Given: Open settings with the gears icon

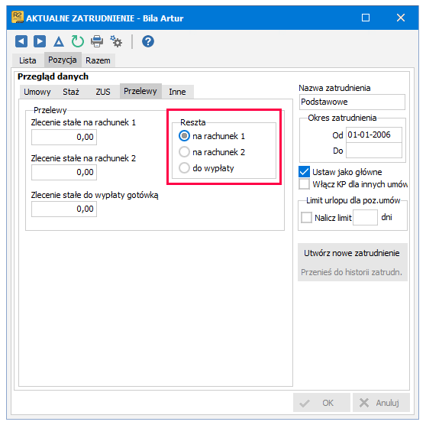Looking at the screenshot, I should tap(116, 41).
